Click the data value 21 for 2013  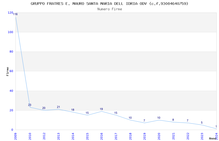pyautogui.click(x=58, y=107)
